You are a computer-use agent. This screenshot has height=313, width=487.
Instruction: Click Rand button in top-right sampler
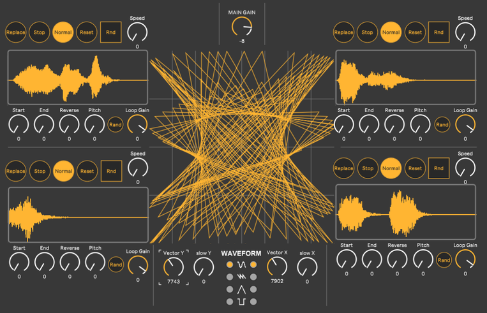pos(442,125)
